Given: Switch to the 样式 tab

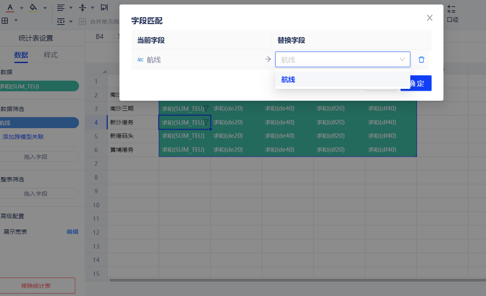Looking at the screenshot, I should (50, 55).
